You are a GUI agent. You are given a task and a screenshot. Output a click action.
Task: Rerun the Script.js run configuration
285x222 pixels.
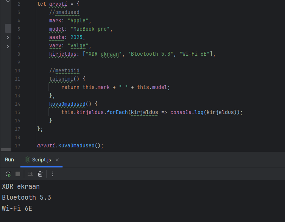click(x=8, y=174)
